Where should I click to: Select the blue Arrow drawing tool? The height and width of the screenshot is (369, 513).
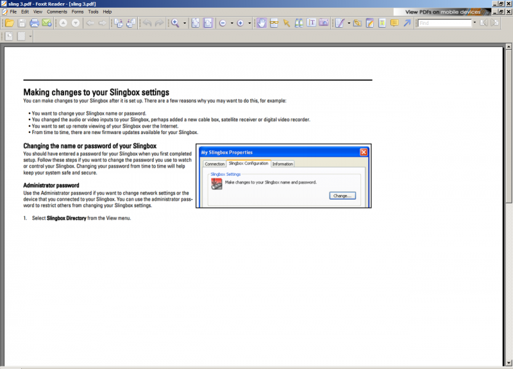[x=407, y=23]
